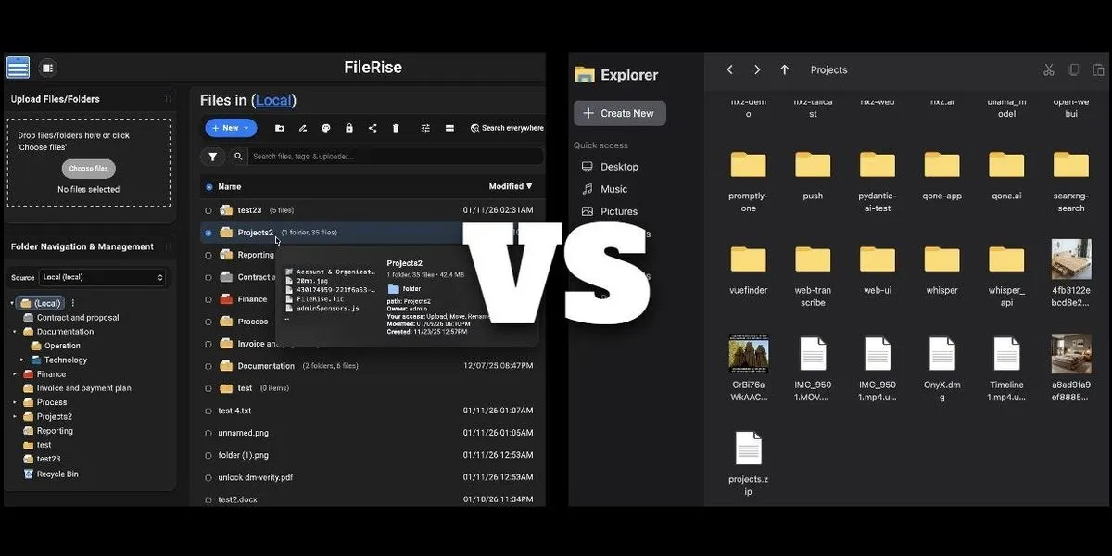Open the Source dropdown showing Local (local)
The width and height of the screenshot is (1112, 556).
102,277
